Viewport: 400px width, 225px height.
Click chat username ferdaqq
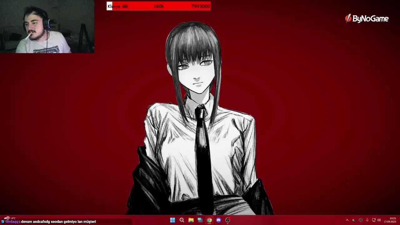[12, 222]
